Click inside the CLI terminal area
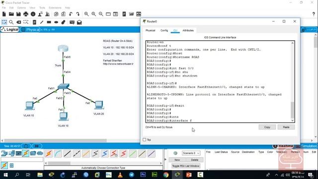This screenshot has width=318, height=179. (219, 82)
